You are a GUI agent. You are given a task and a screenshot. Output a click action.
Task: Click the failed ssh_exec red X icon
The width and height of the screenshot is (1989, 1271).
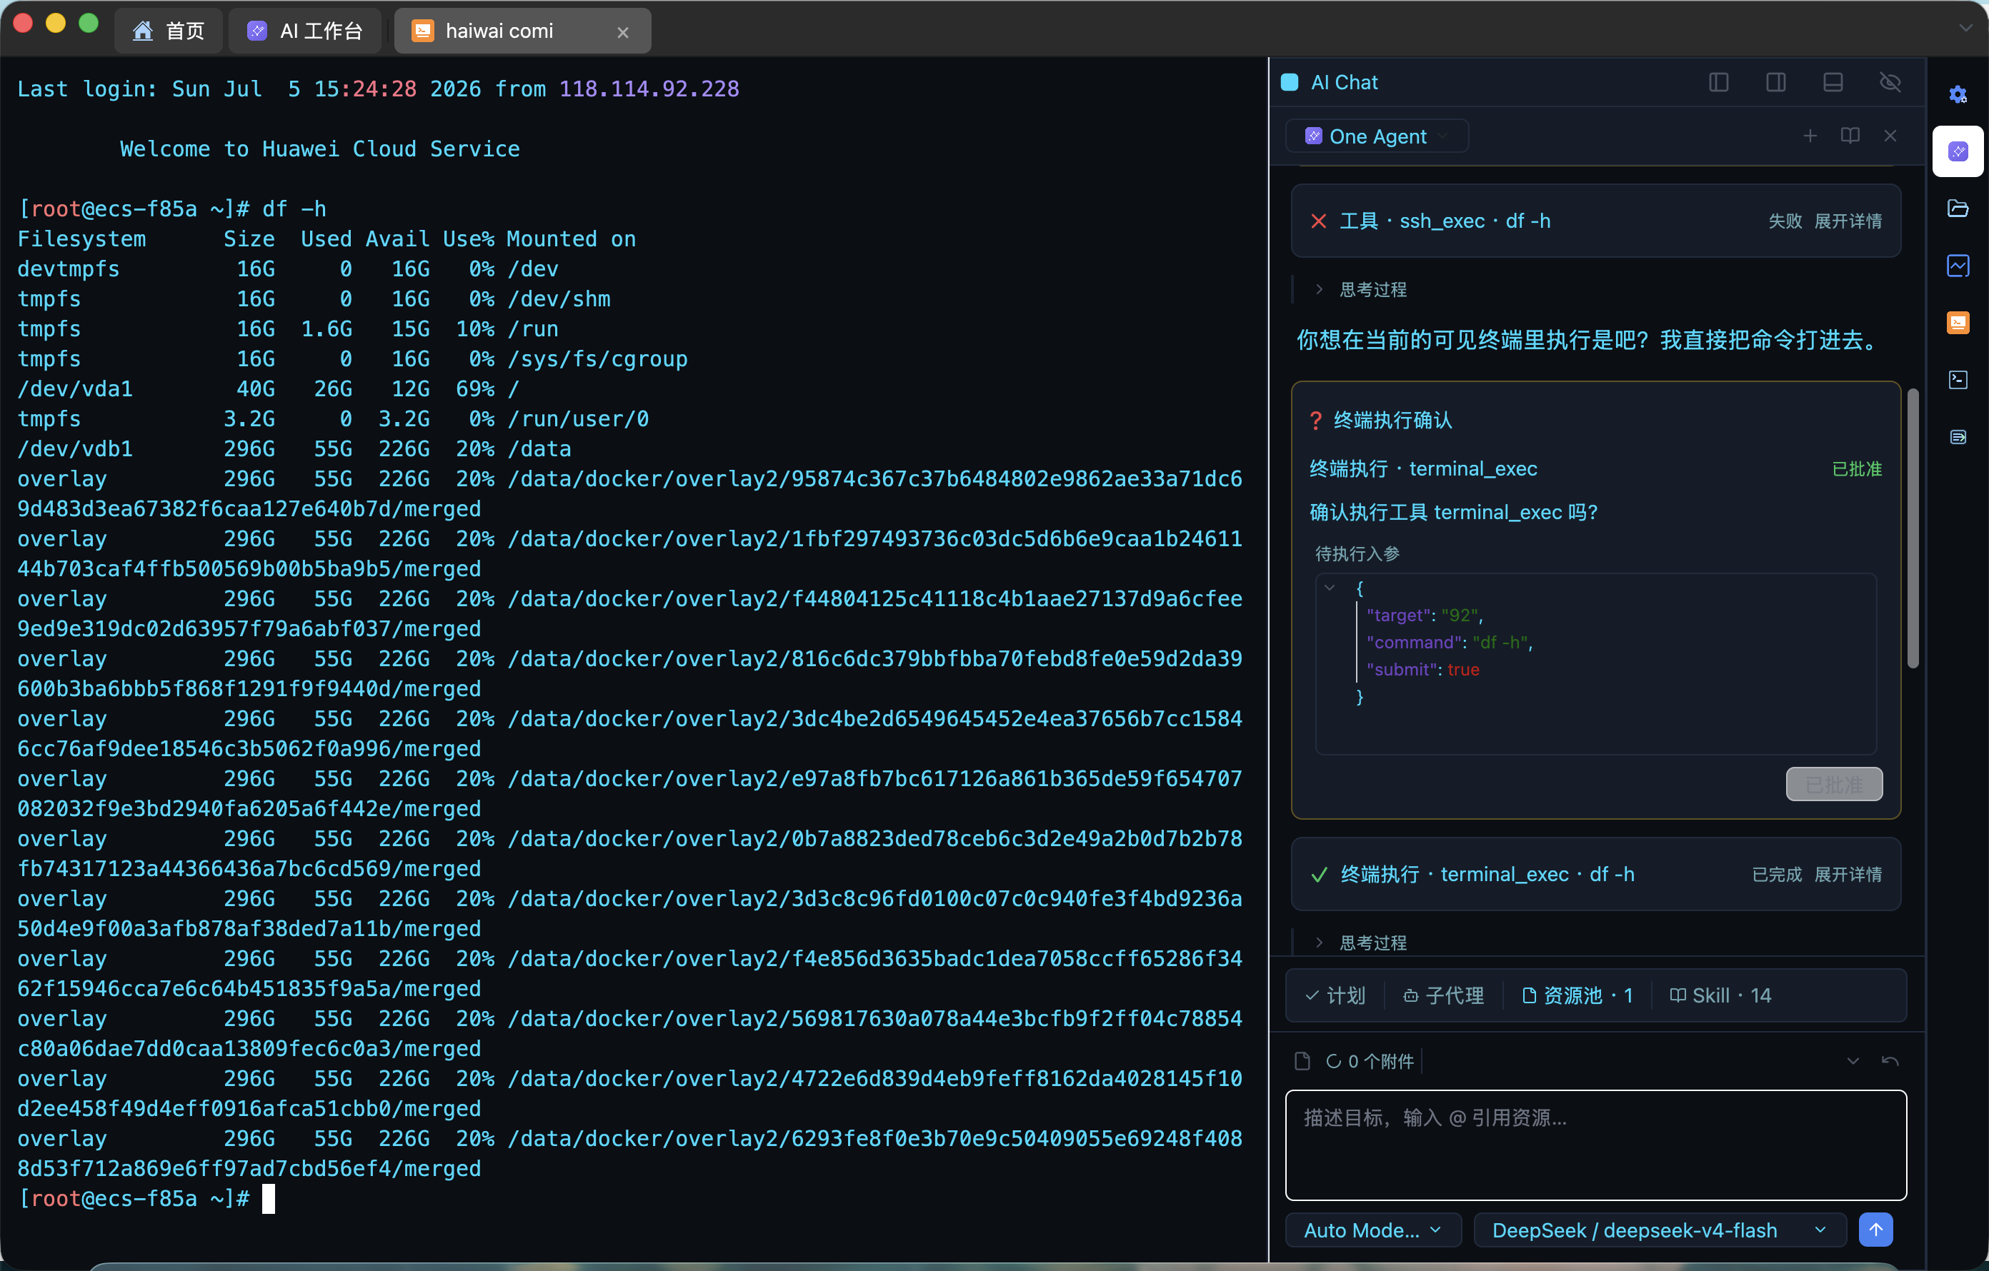pyautogui.click(x=1318, y=221)
